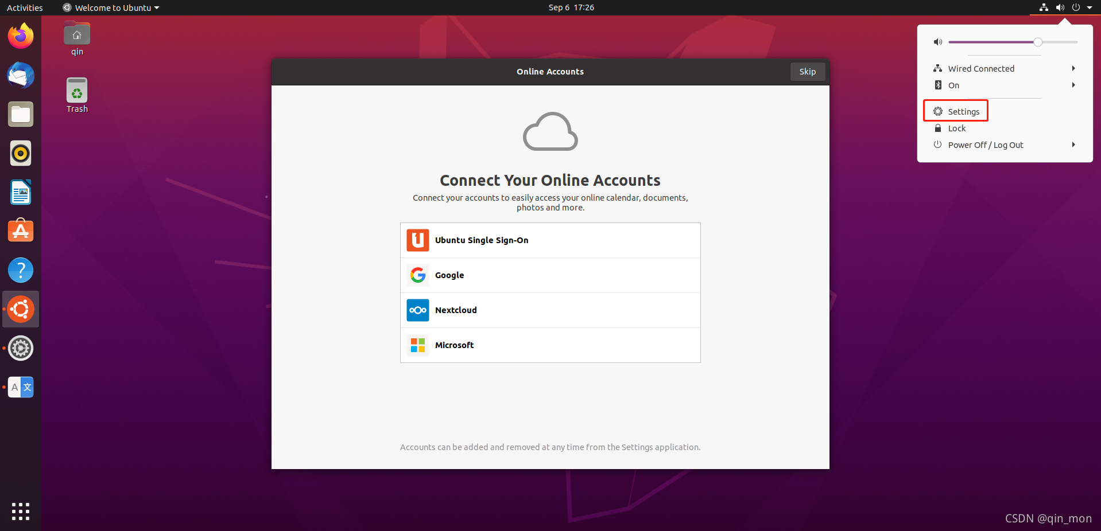Show Applications grid button
Image resolution: width=1101 pixels, height=531 pixels.
[21, 511]
